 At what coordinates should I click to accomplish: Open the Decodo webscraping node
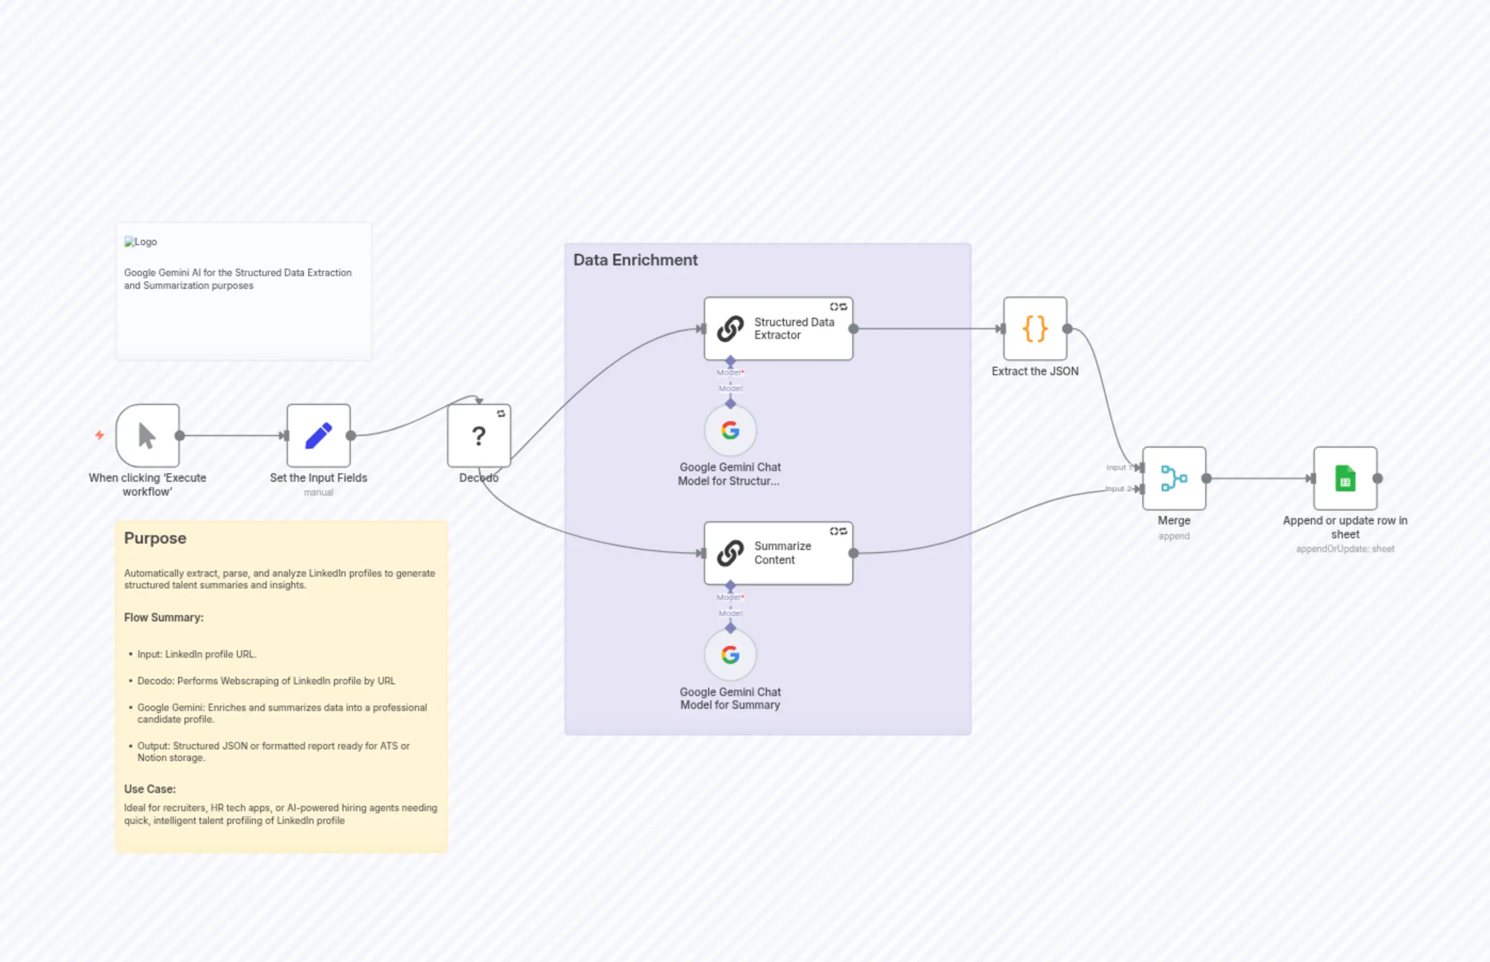[x=479, y=435]
